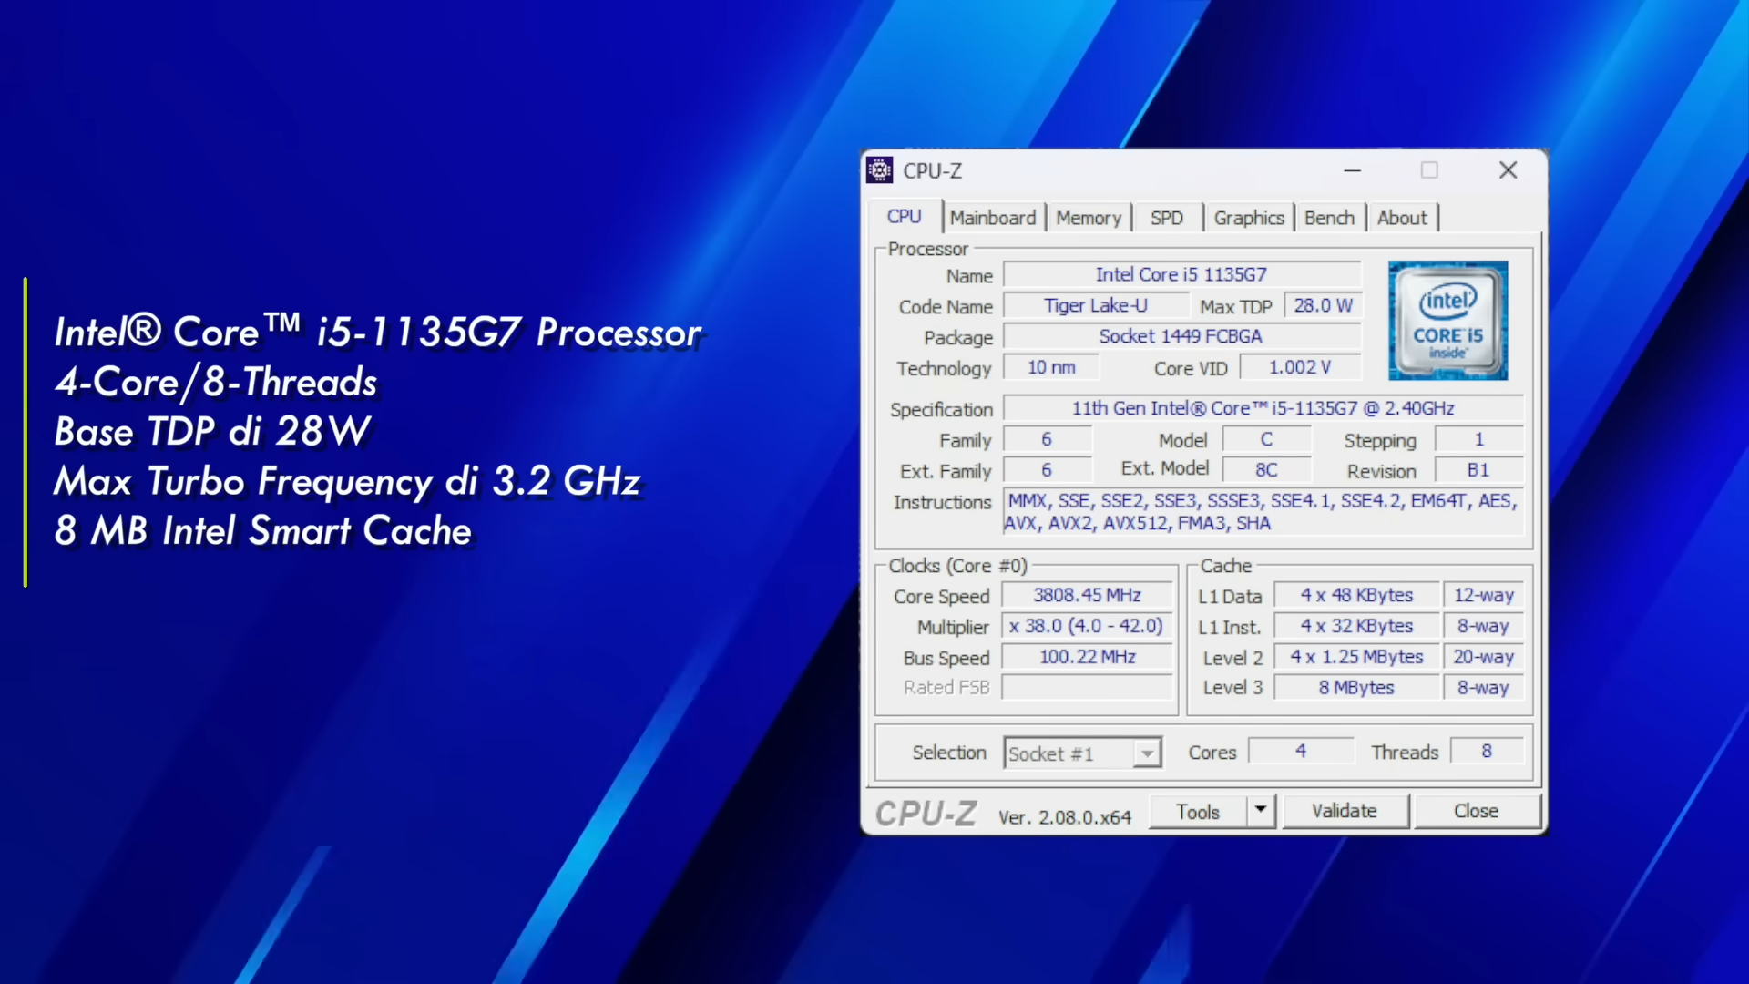Click the Intel Core i5 logo badge
This screenshot has width=1749, height=984.
[1447, 321]
